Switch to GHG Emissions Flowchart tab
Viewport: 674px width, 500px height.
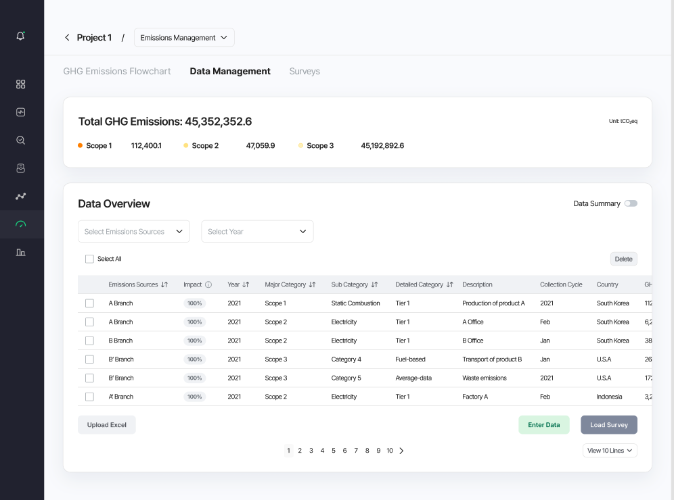(117, 71)
